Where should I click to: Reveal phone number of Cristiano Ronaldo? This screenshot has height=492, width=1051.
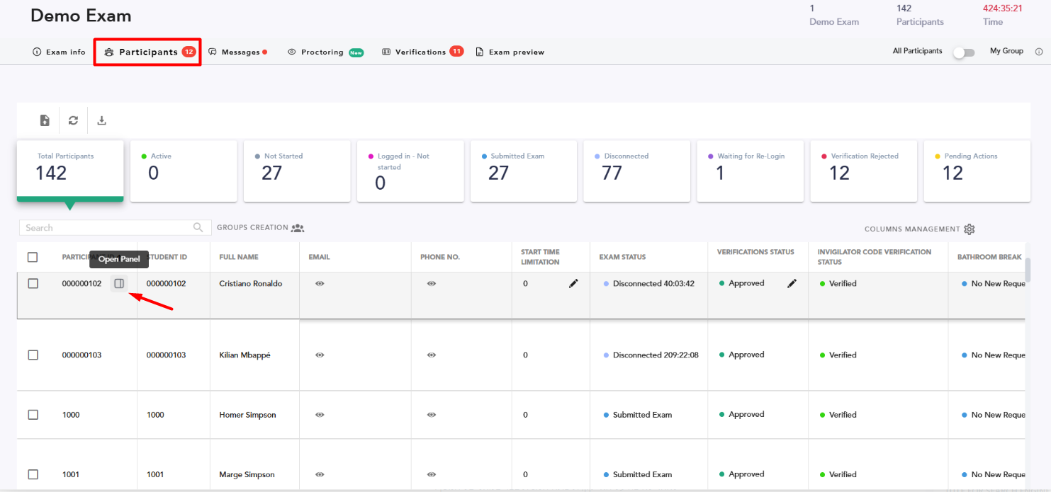point(432,283)
